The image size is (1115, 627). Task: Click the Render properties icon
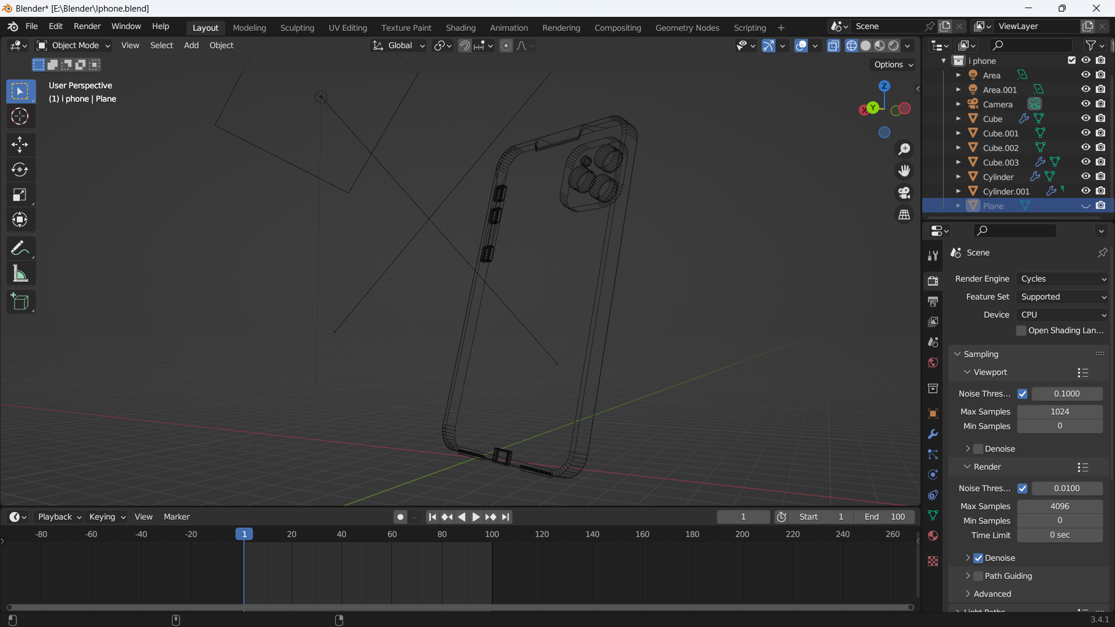pyautogui.click(x=933, y=279)
